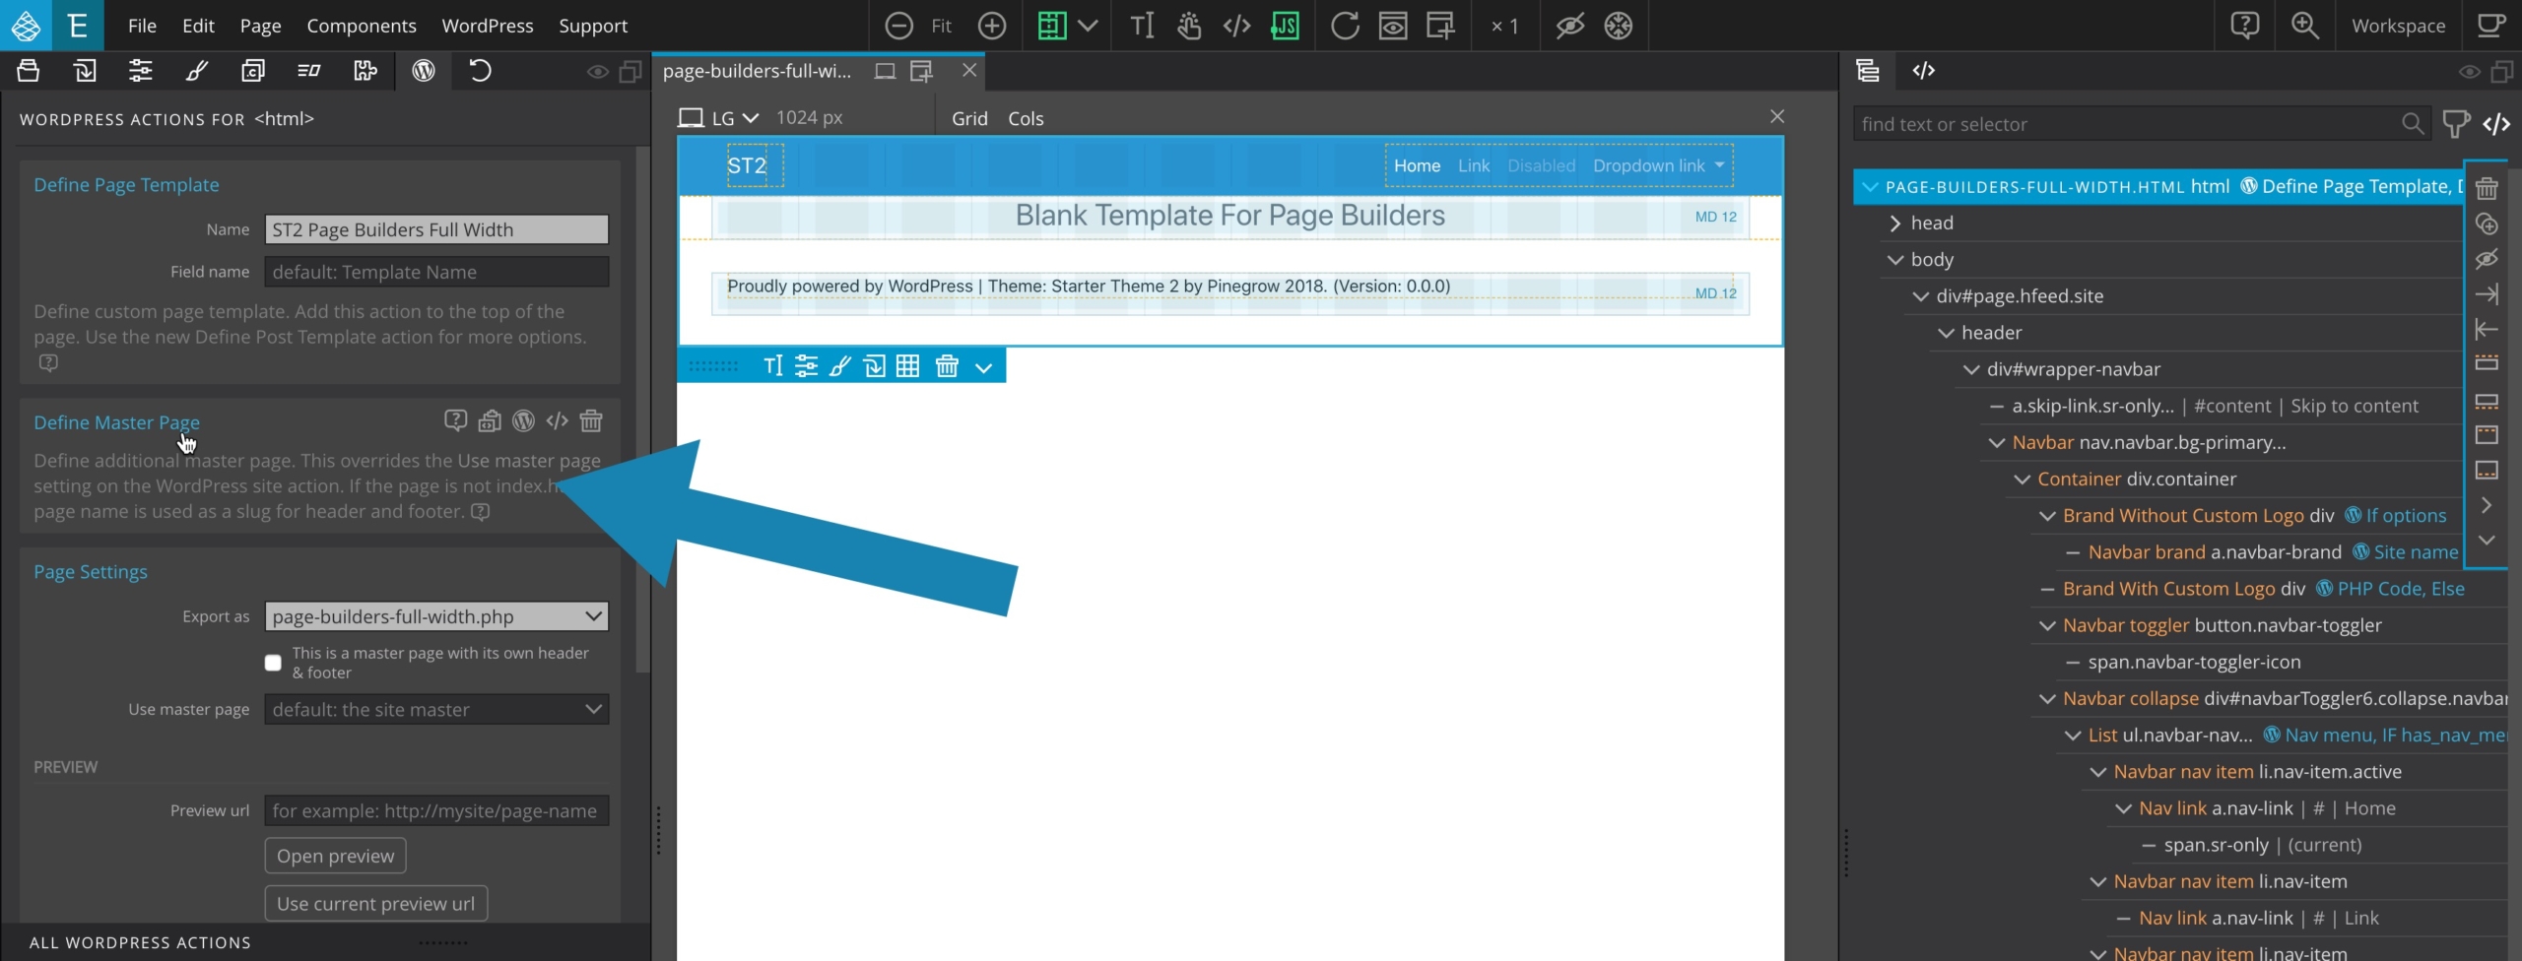Zoom out with the minus circle icon
The width and height of the screenshot is (2522, 961).
[898, 26]
